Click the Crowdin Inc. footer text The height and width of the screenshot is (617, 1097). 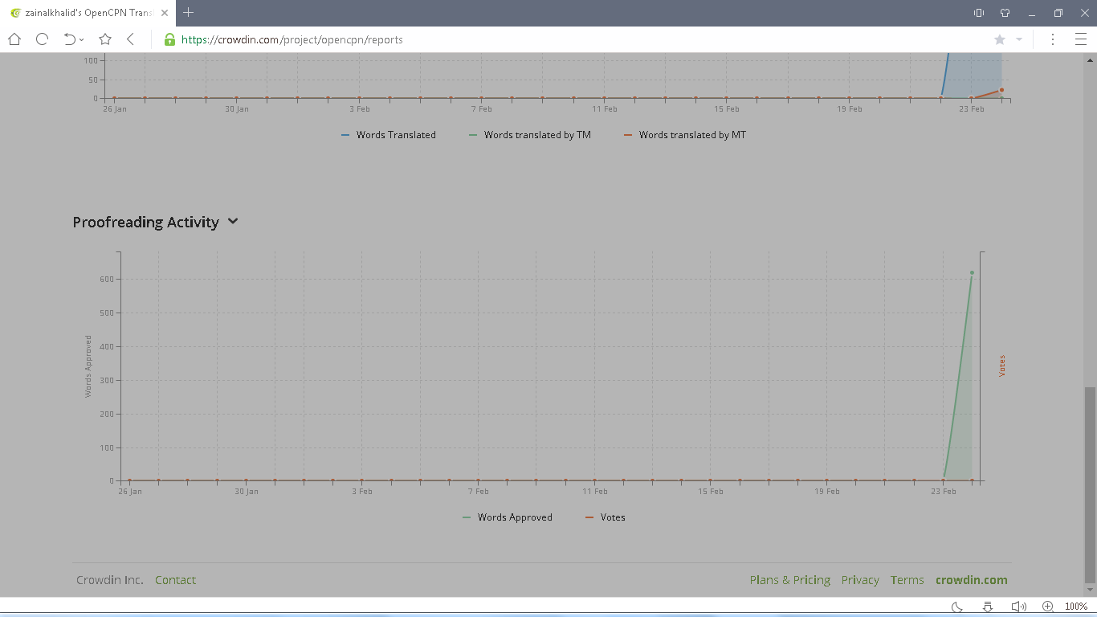110,580
